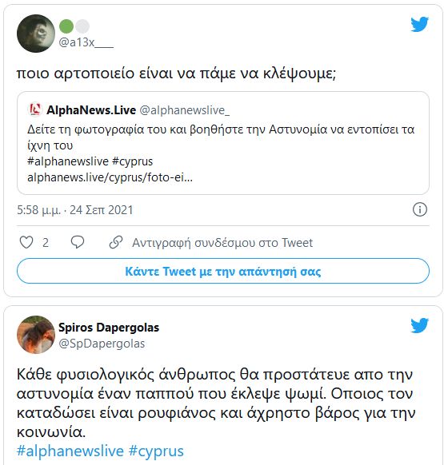Click the blue #alphanewslive hashtag in second tweet
444x465 pixels.
tap(70, 451)
